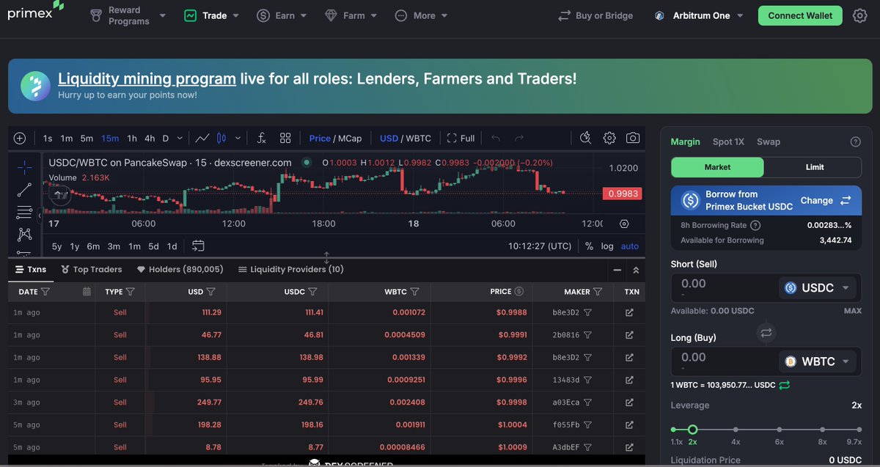Set leverage slider to 4x mark

pos(736,430)
